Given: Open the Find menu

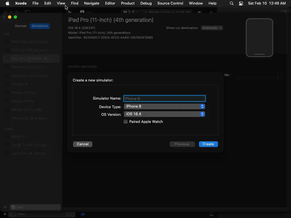Looking at the screenshot, I should click(x=75, y=3).
